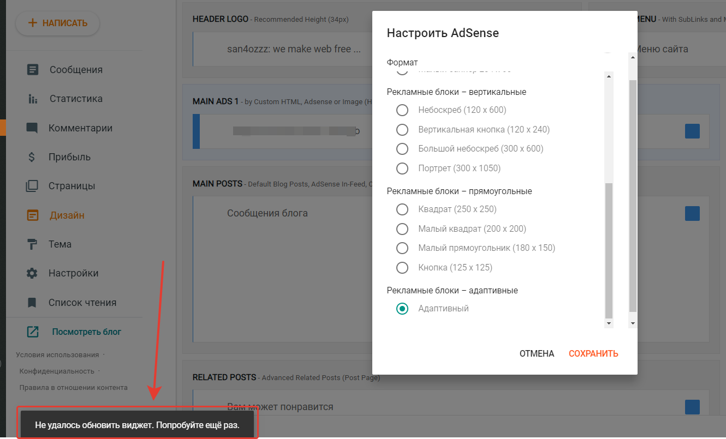Click the Настроить AdSense dialog title
The image size is (726, 439).
pyautogui.click(x=443, y=33)
